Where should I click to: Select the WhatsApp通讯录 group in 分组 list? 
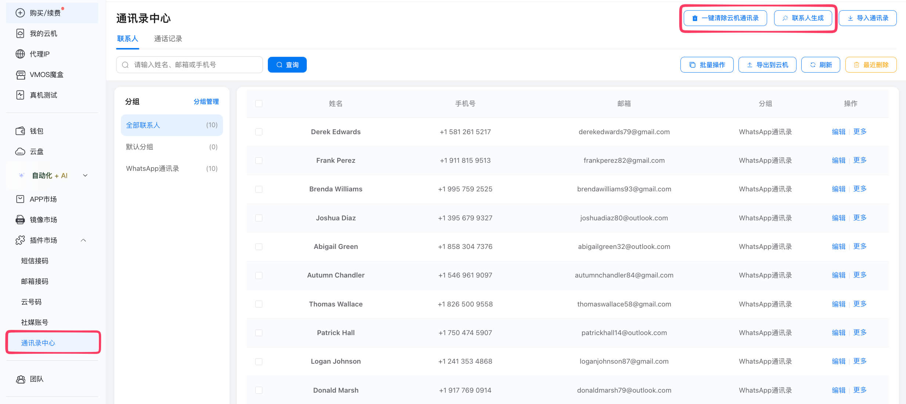point(172,169)
